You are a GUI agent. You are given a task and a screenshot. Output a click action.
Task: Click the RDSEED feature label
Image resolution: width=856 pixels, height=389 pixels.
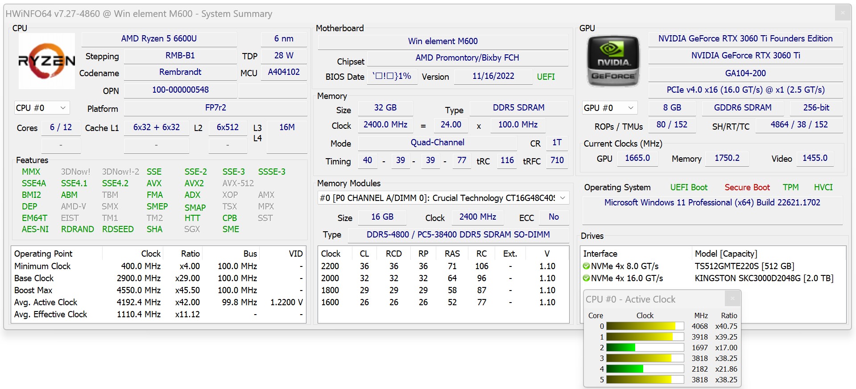point(118,229)
